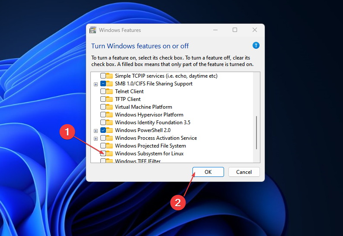Click the feature list vertical scrollbar thumb

click(x=256, y=132)
